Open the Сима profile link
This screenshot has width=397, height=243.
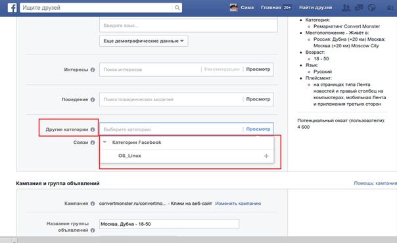click(247, 8)
